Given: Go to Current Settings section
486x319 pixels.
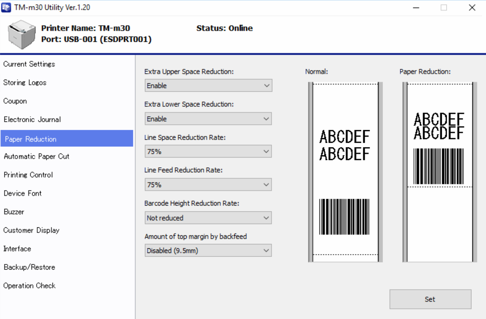Looking at the screenshot, I should coord(29,64).
